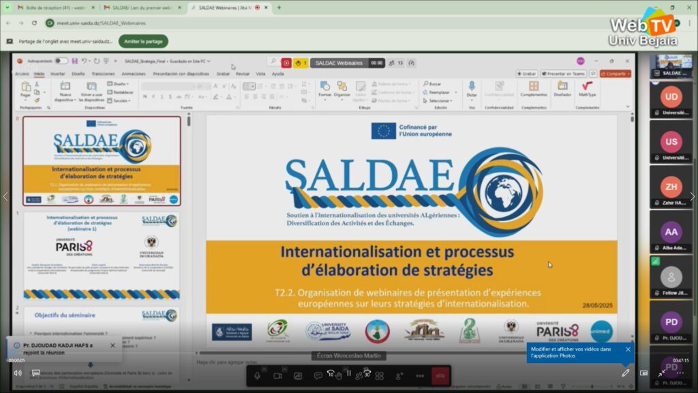Toggle the microphone in meeting toolbar
Screen dimensions: 698x393
[258, 375]
